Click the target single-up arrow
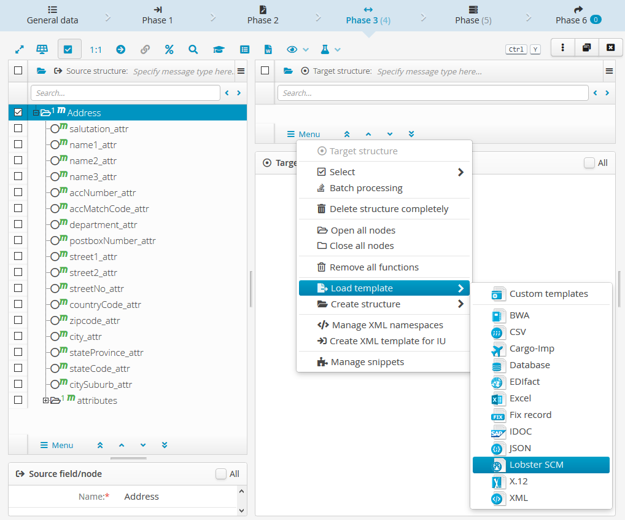This screenshot has height=520, width=625. [368, 134]
